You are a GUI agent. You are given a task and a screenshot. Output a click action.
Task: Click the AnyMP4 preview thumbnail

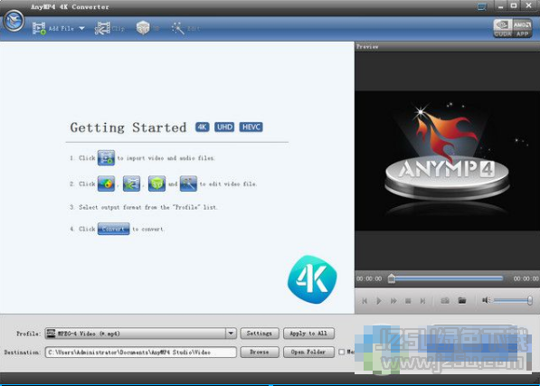coord(447,161)
